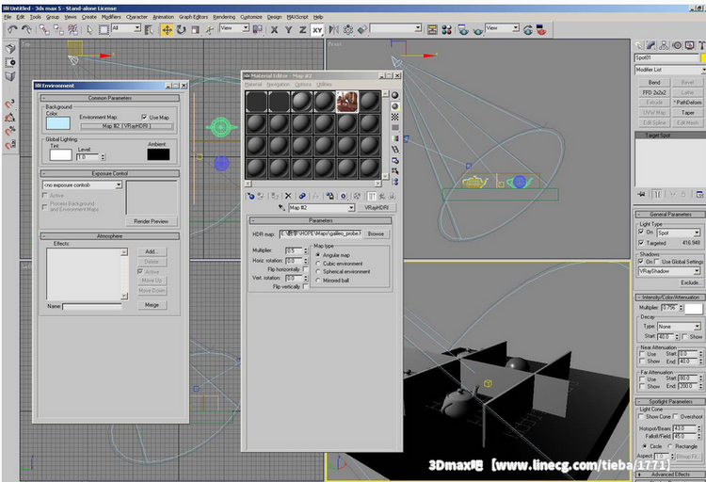Toggle Show Cone checkbox

click(641, 417)
